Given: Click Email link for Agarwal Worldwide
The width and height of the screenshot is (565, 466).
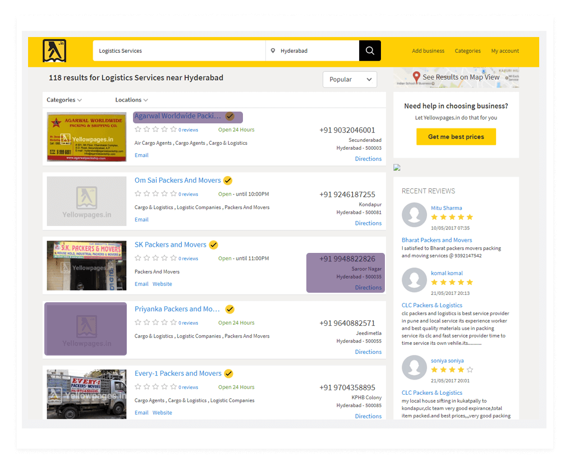Looking at the screenshot, I should tap(141, 155).
